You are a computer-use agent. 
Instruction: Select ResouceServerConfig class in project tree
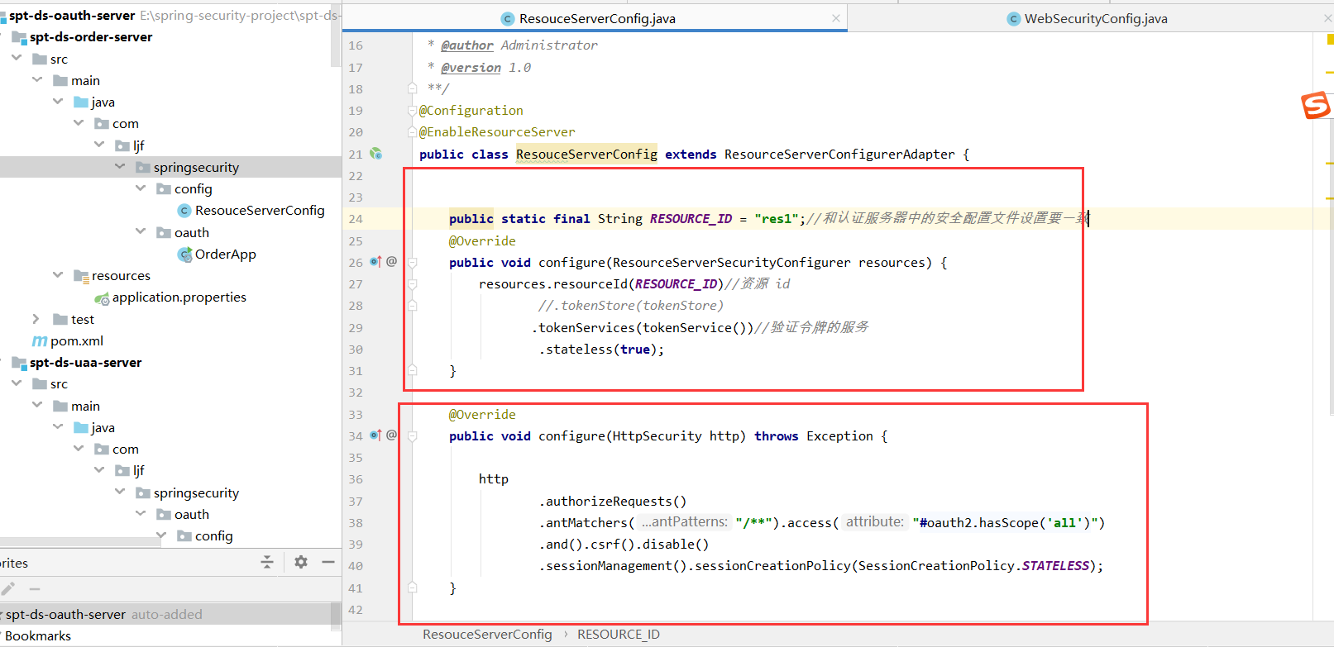point(260,211)
